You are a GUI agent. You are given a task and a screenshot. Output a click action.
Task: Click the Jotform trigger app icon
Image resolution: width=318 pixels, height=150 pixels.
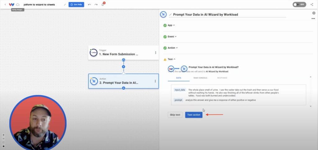pos(93,53)
